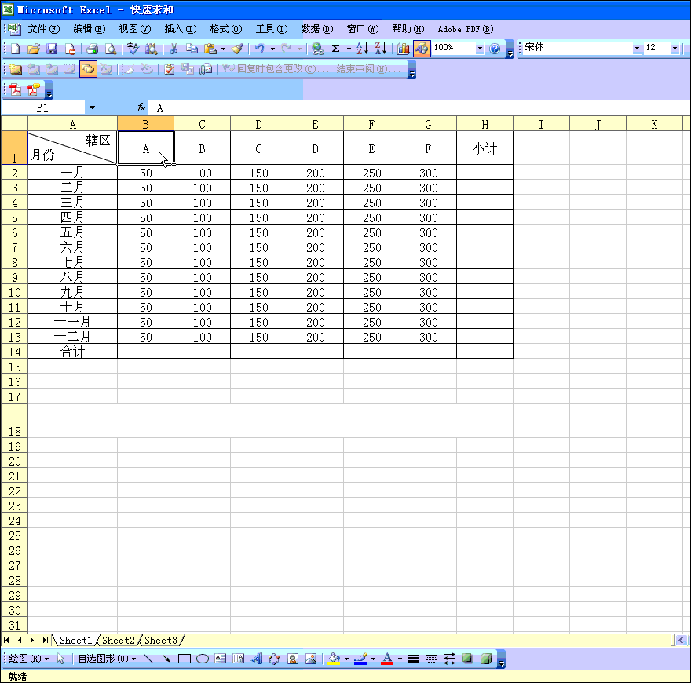Click the AutoSum sigma icon

335,49
